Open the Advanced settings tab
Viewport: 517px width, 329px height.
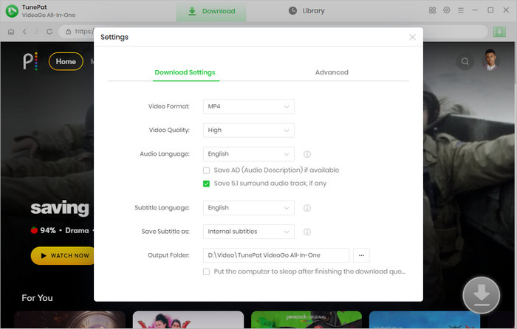coord(332,72)
